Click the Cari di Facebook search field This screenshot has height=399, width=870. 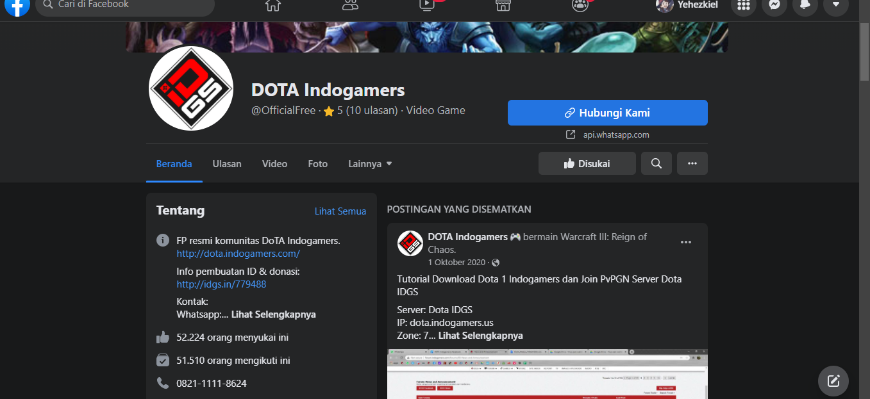[x=125, y=6]
